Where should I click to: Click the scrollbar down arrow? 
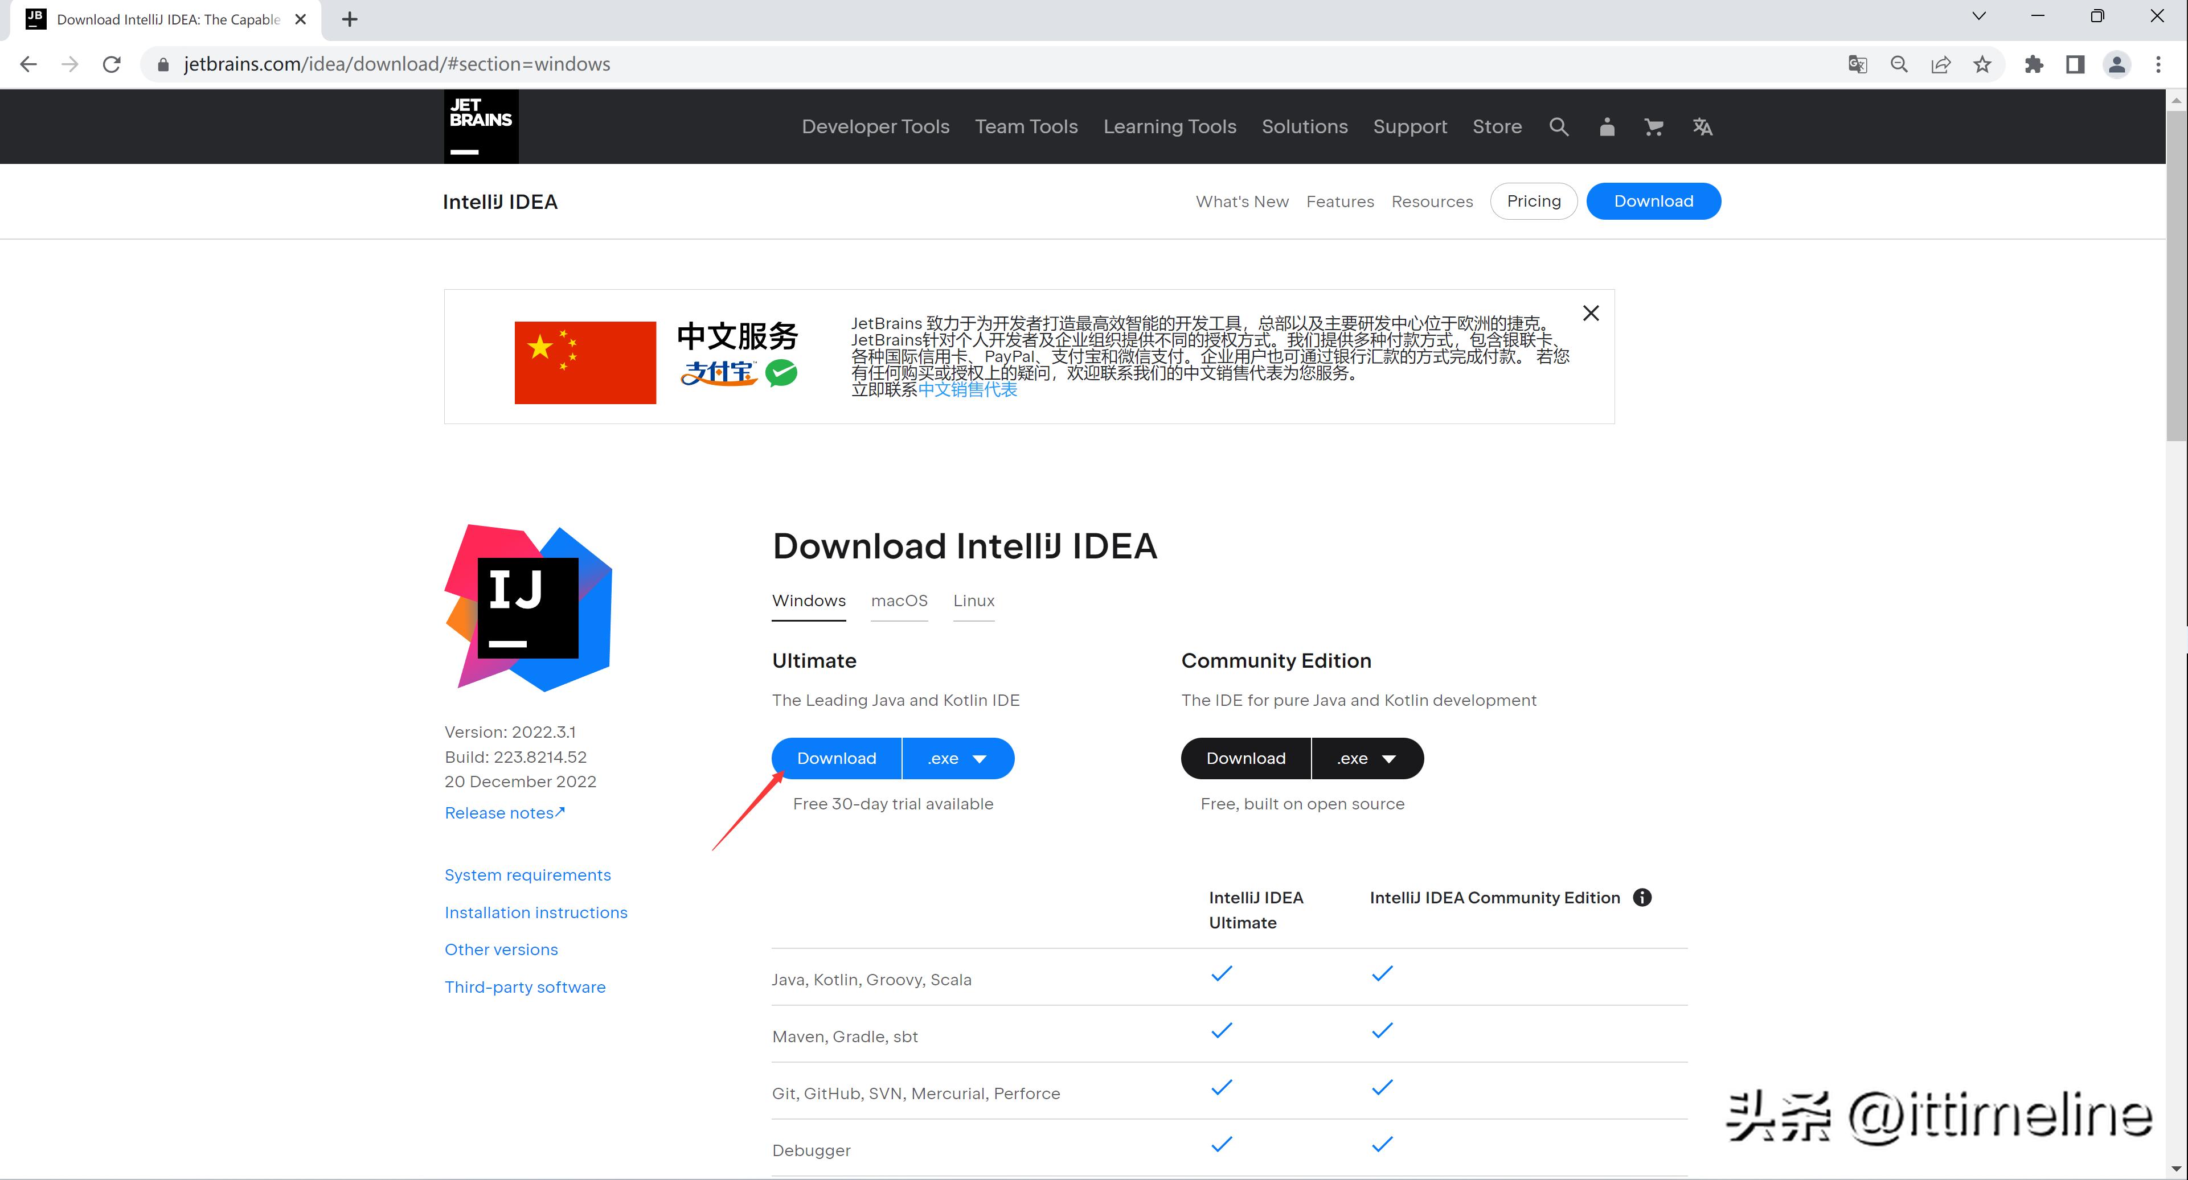[2176, 1169]
